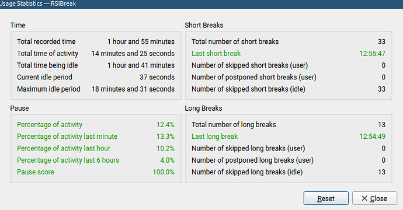Screen dimensions: 403x210
Task: Click the Percentage of activity label
Action: tap(50, 124)
